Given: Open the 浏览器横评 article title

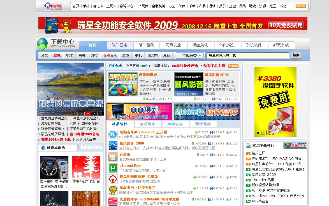Looking at the screenshot, I should (x=148, y=75).
